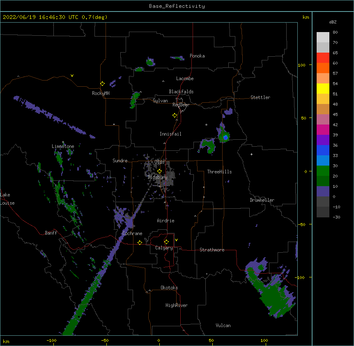Click the yellow diamond marker below Olds
This screenshot has height=346, width=354.
pyautogui.click(x=159, y=171)
